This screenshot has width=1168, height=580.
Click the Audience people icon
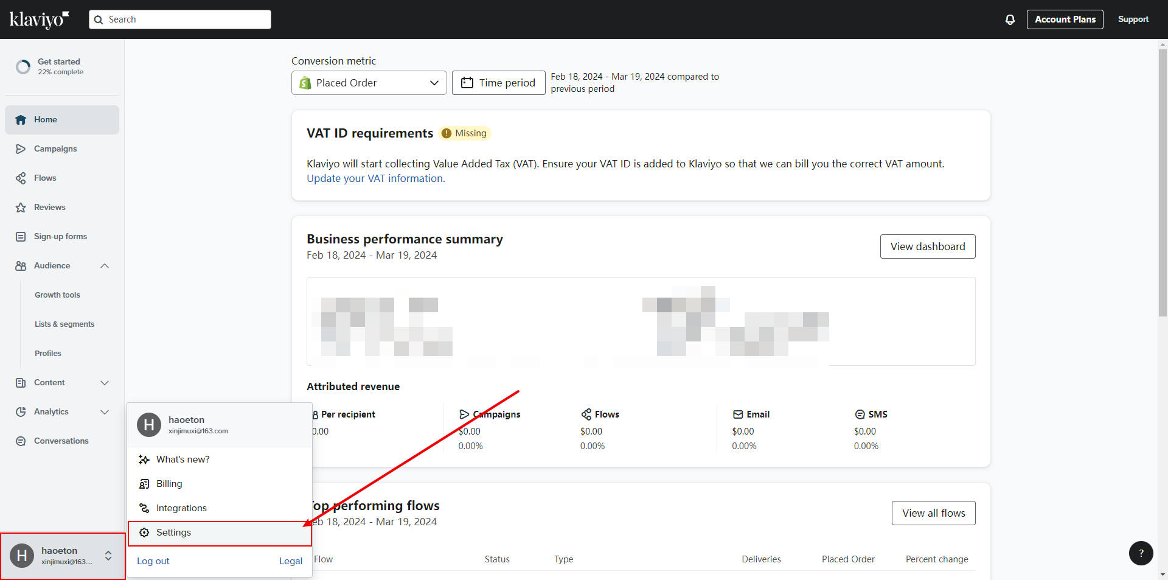click(21, 266)
